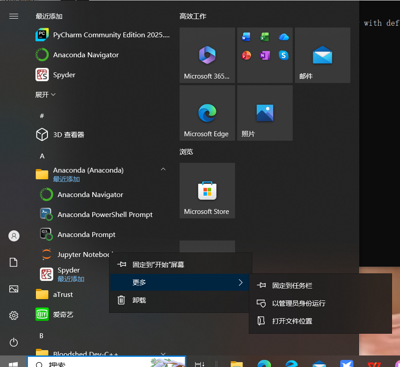
Task: Select 打开文件位置 in the submenu
Action: coord(320,321)
